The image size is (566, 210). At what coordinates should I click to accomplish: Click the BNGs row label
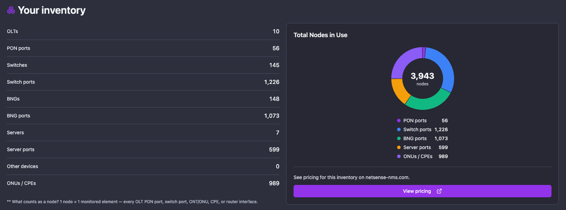pos(13,99)
